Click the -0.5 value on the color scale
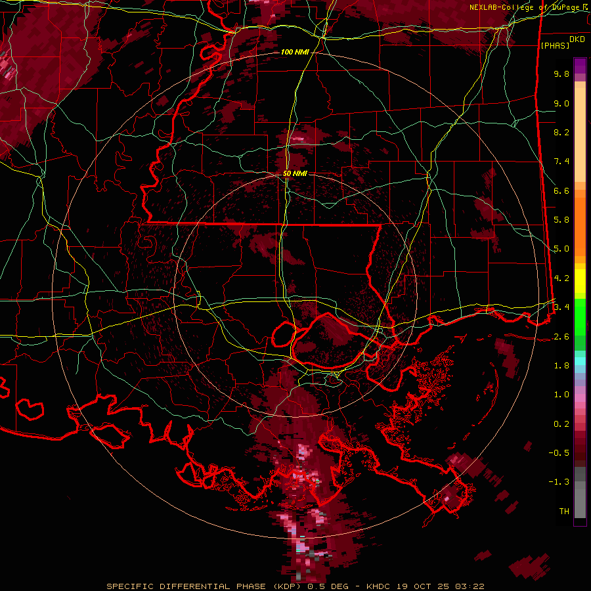The image size is (591, 591). point(559,453)
